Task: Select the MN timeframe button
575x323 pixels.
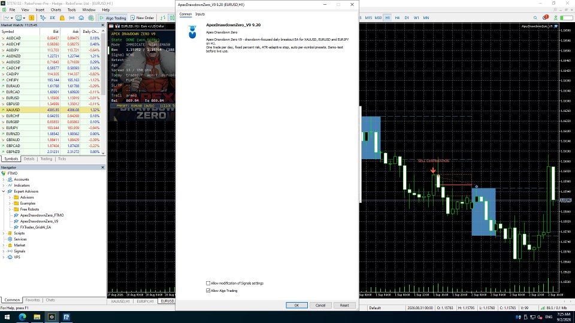Action: coord(426,17)
